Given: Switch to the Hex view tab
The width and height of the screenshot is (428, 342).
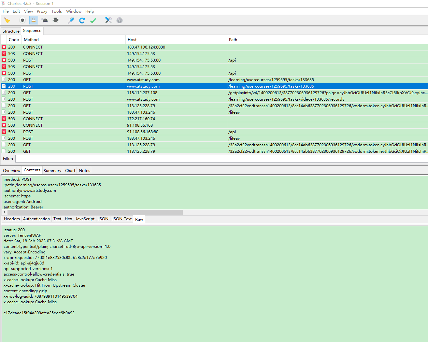Looking at the screenshot, I should pyautogui.click(x=68, y=219).
